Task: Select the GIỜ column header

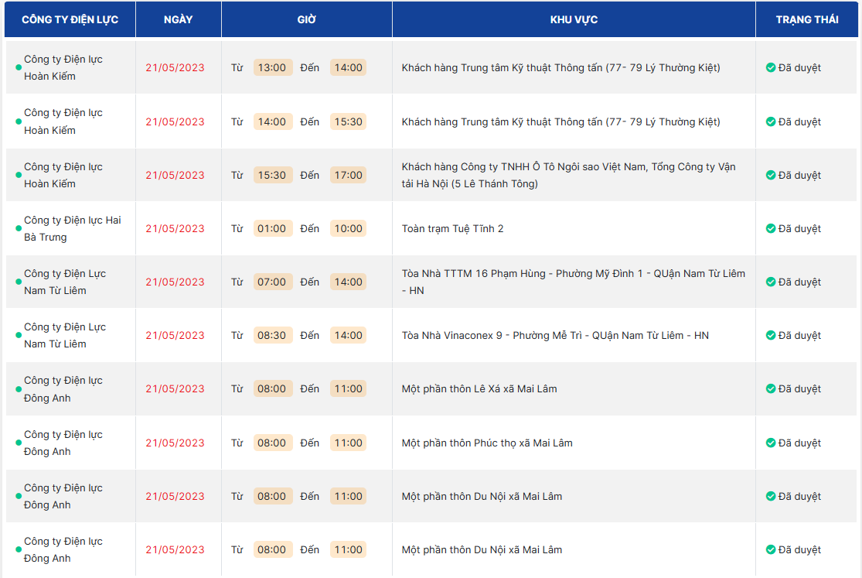Action: tap(306, 20)
